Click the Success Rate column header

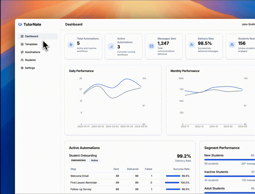[x=181, y=169]
